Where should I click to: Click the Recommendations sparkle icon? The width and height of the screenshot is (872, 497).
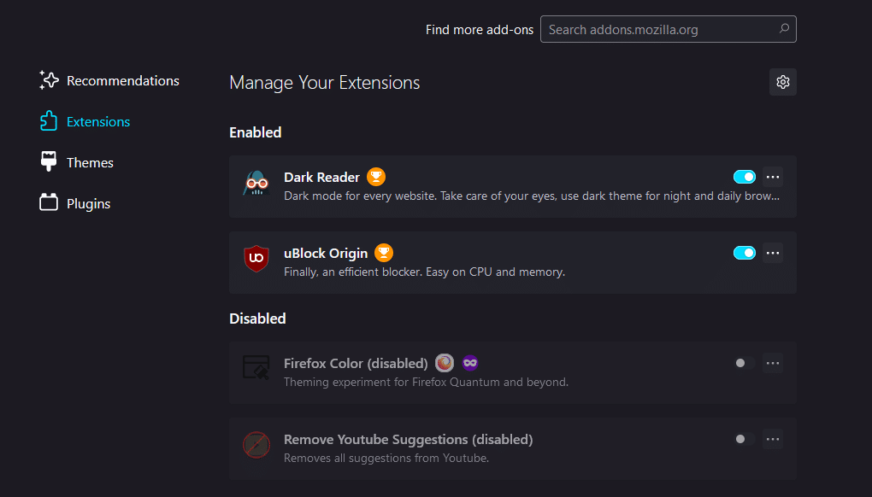(x=49, y=80)
